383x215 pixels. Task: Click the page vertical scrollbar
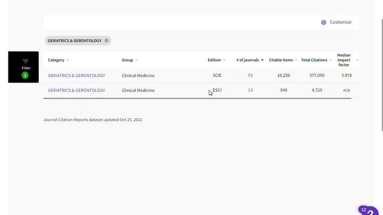pyautogui.click(x=382, y=75)
